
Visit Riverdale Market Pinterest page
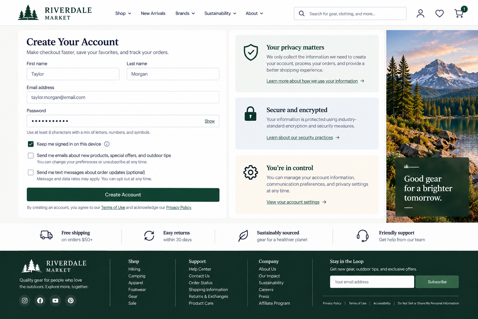(x=71, y=300)
